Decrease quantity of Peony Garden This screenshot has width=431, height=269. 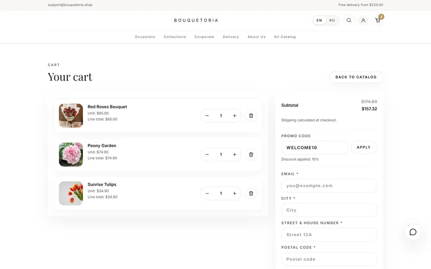tap(207, 154)
